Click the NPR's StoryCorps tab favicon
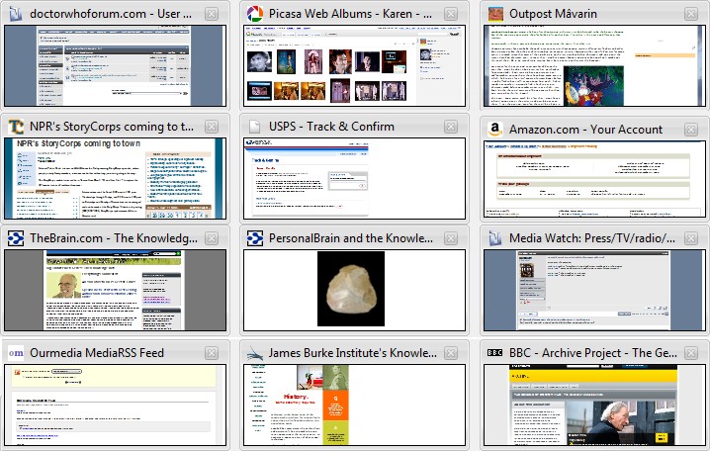710x451 pixels. tap(16, 127)
